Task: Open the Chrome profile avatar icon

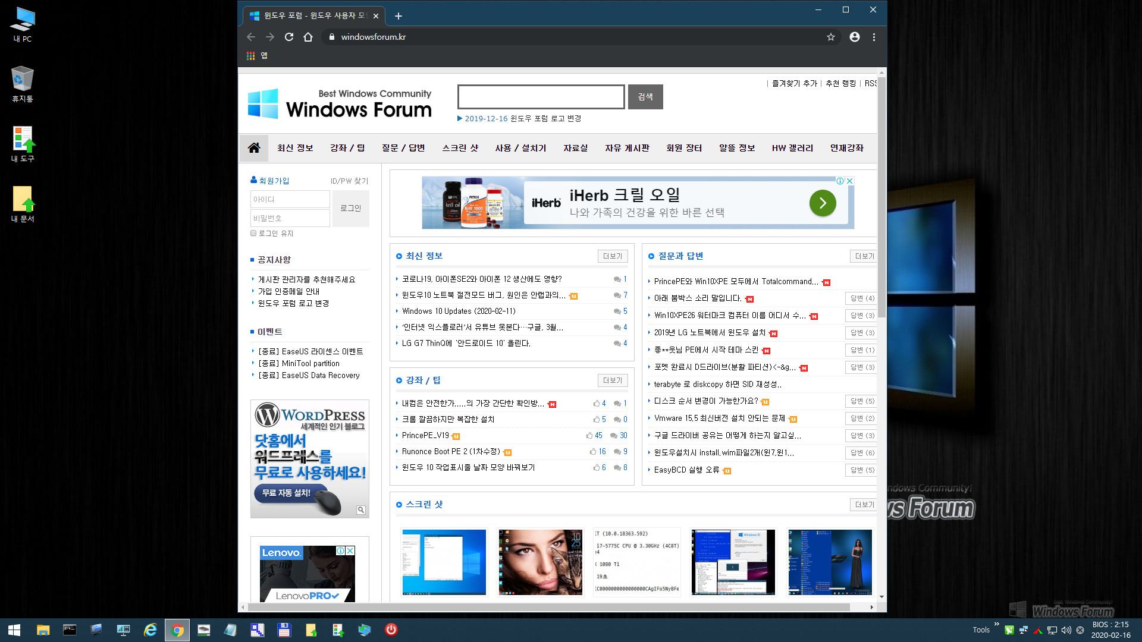Action: point(855,37)
